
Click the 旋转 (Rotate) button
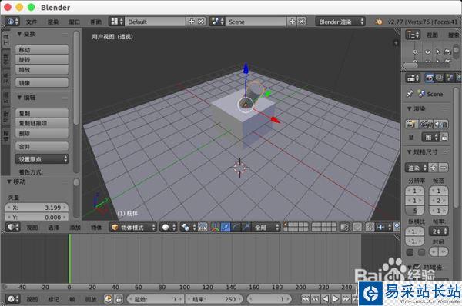pos(42,59)
